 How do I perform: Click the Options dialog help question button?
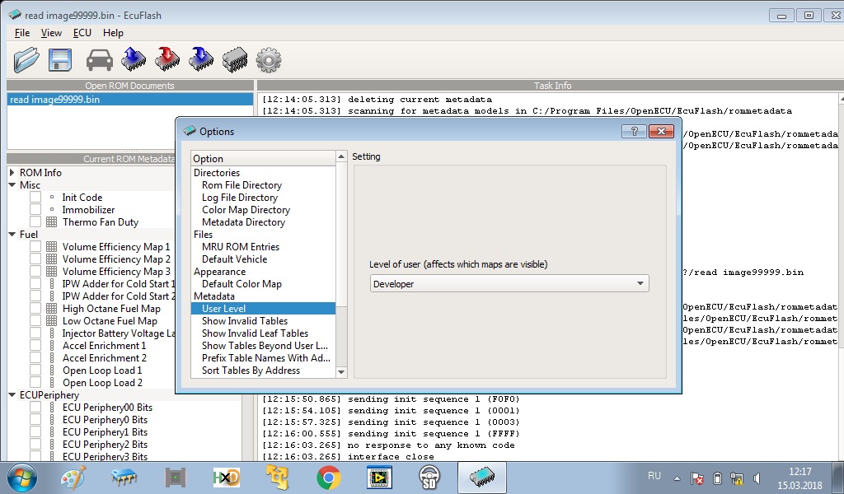[x=634, y=131]
